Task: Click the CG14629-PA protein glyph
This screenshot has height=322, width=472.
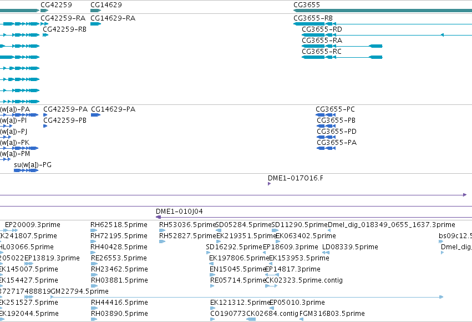Action: 96,115
